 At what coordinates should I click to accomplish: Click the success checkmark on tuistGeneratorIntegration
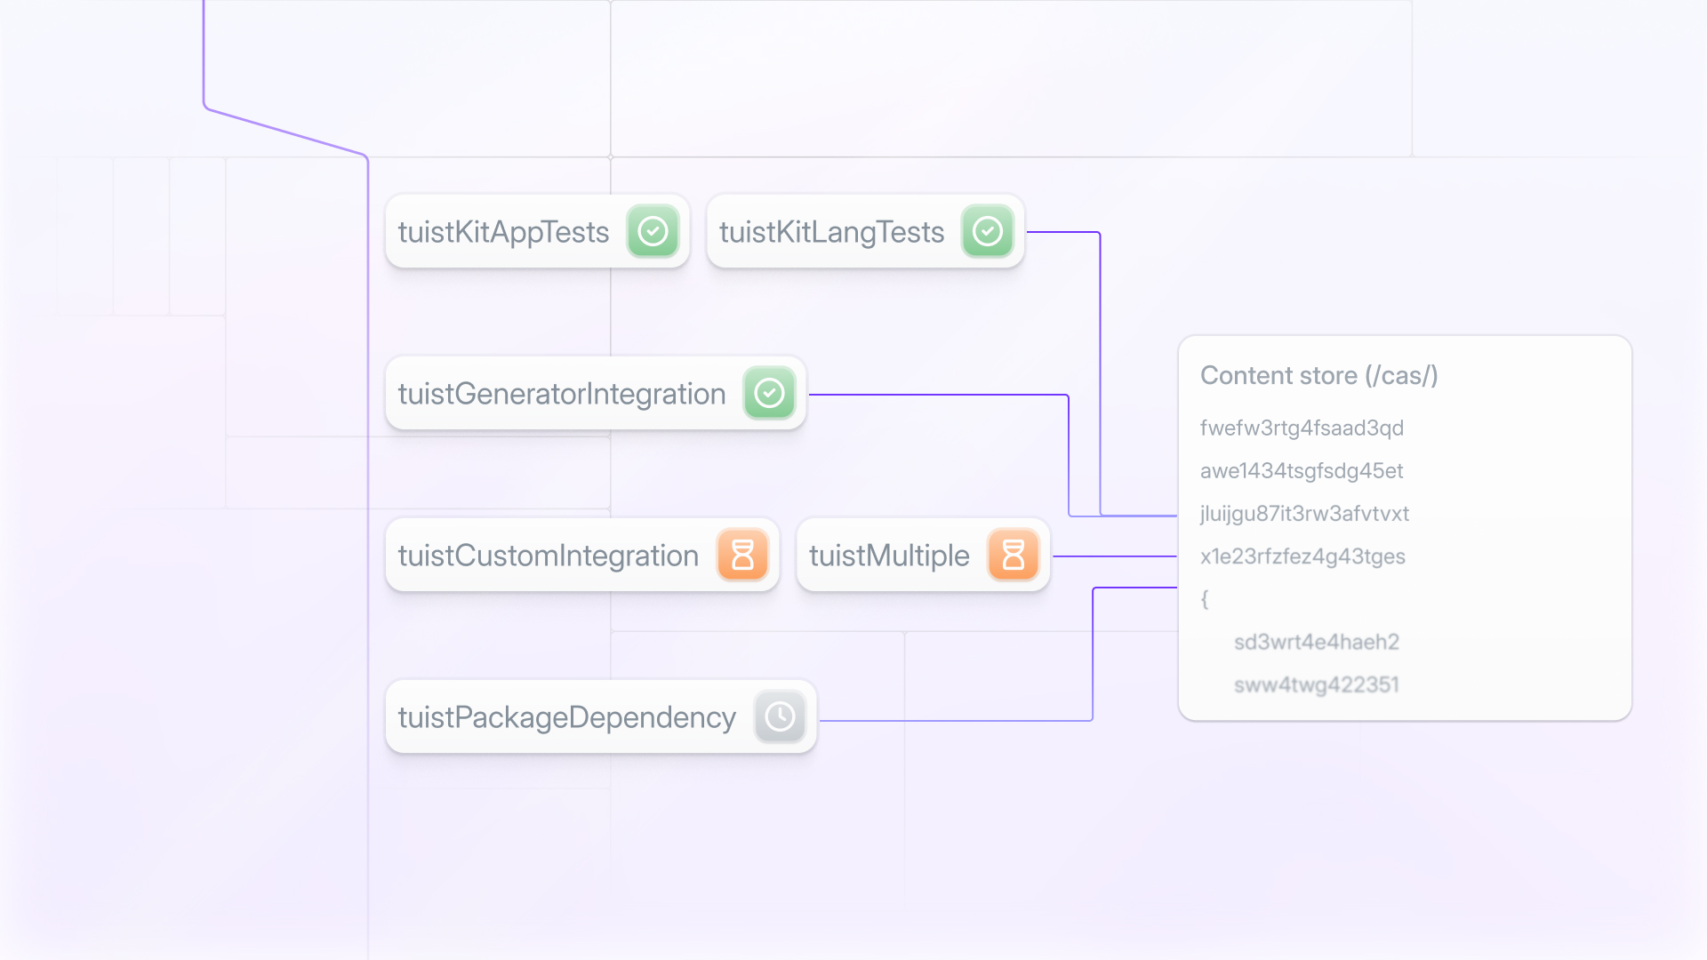[769, 393]
